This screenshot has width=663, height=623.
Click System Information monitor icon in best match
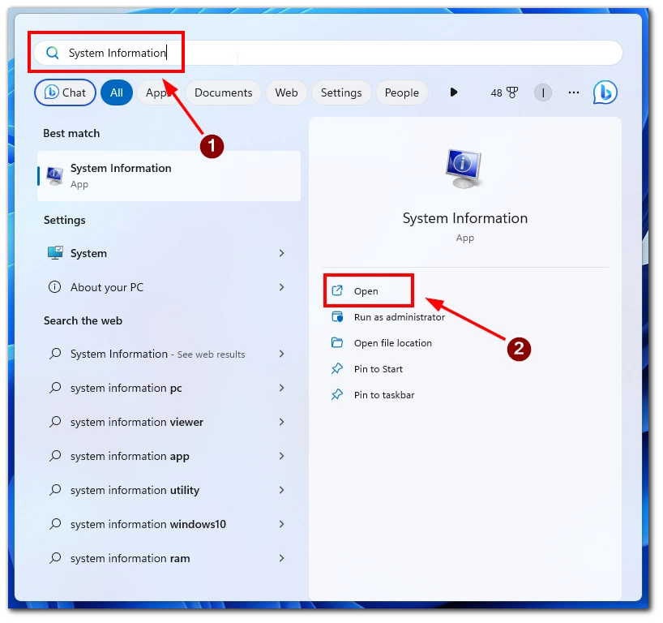point(55,176)
